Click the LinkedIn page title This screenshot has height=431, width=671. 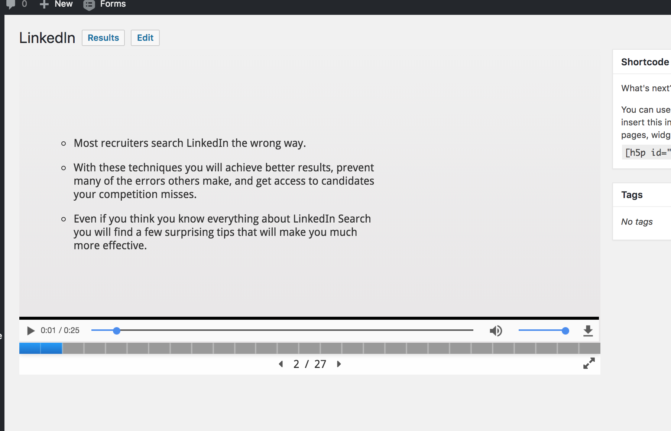pyautogui.click(x=47, y=38)
